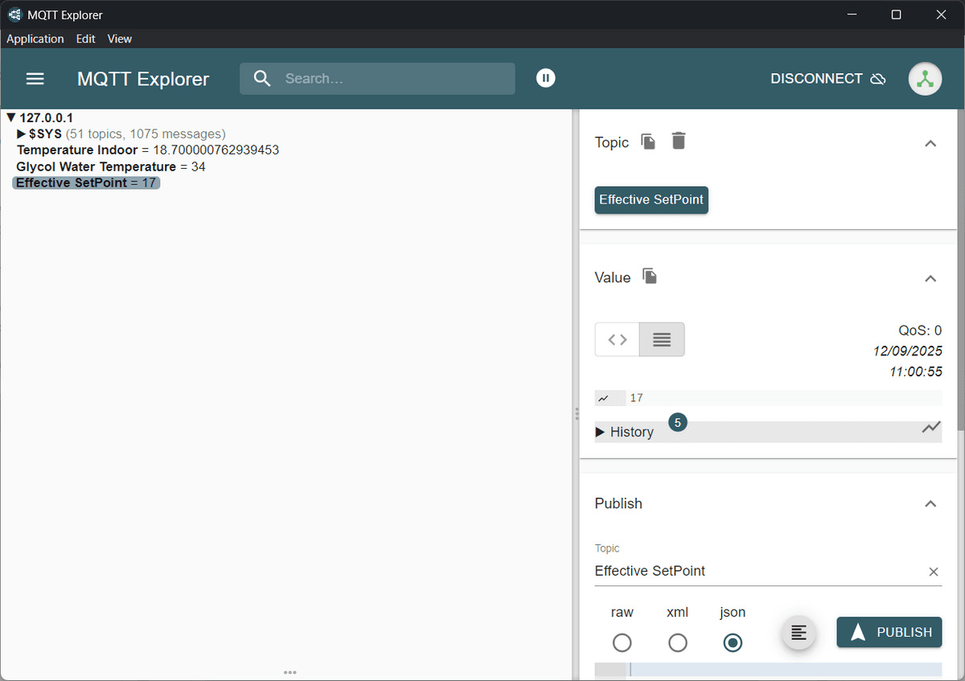Click the timestamp 11:00:55 text
Screen dimensions: 965x681
(916, 372)
